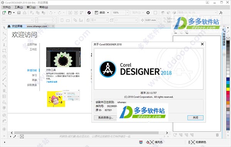The image size is (231, 147).
Task: Click the Redo arrow icon
Action: [x=60, y=13]
